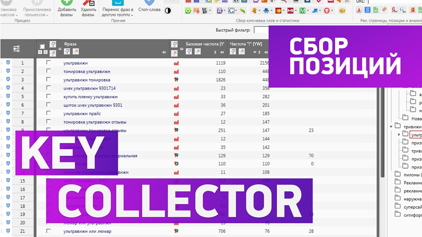Check the box for тонировка ультравижн

pos(48,71)
